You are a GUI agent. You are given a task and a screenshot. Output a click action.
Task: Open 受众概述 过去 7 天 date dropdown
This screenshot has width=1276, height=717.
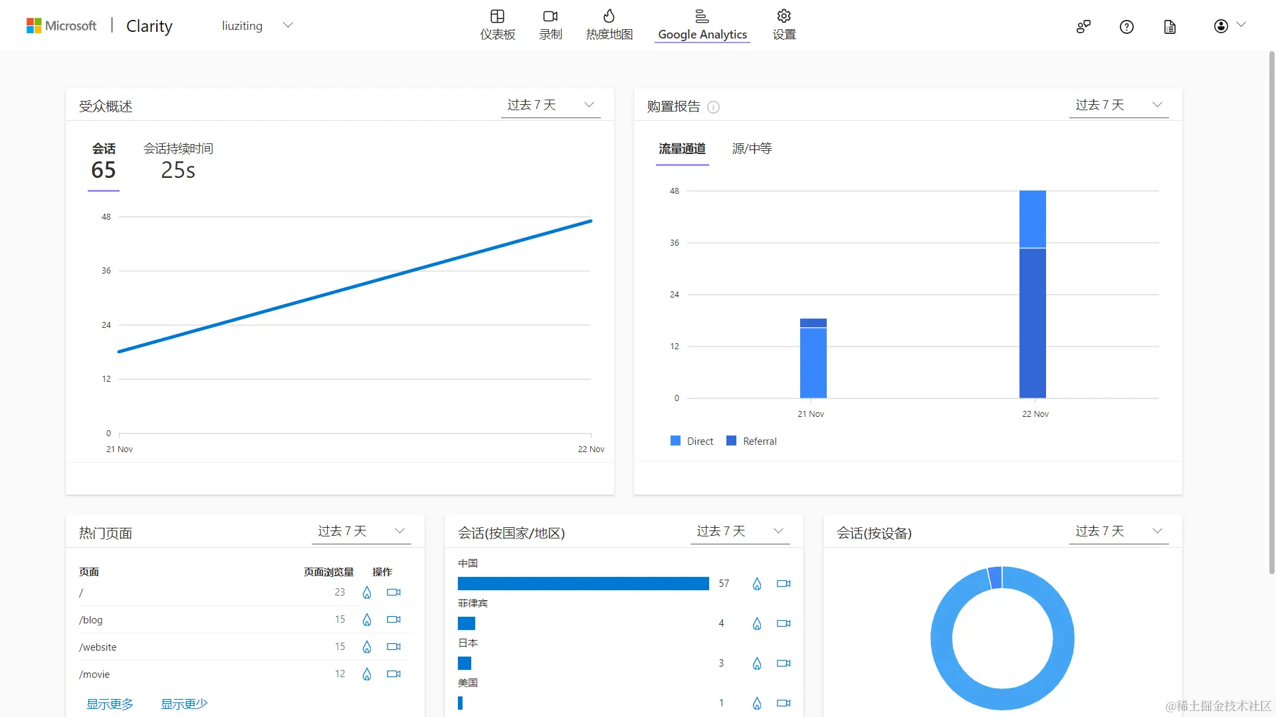pyautogui.click(x=550, y=105)
